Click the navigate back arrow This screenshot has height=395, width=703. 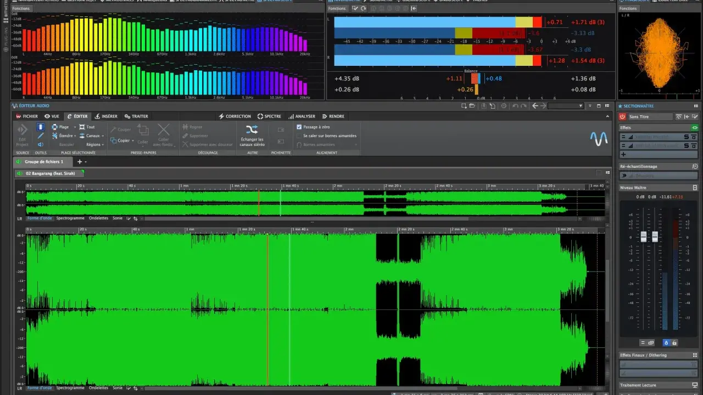535,106
